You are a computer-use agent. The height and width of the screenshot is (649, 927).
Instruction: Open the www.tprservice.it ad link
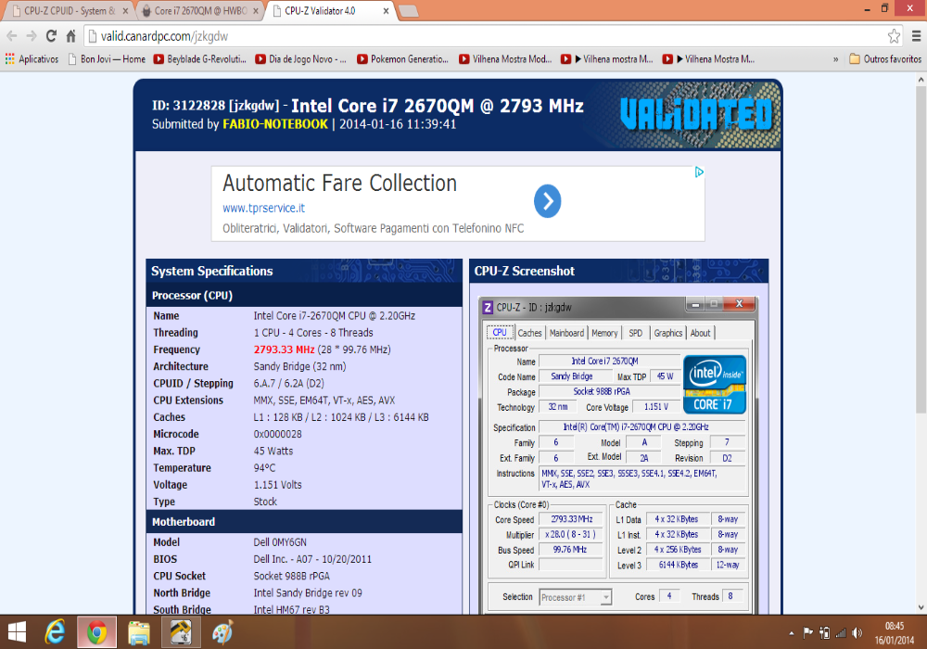pos(263,208)
